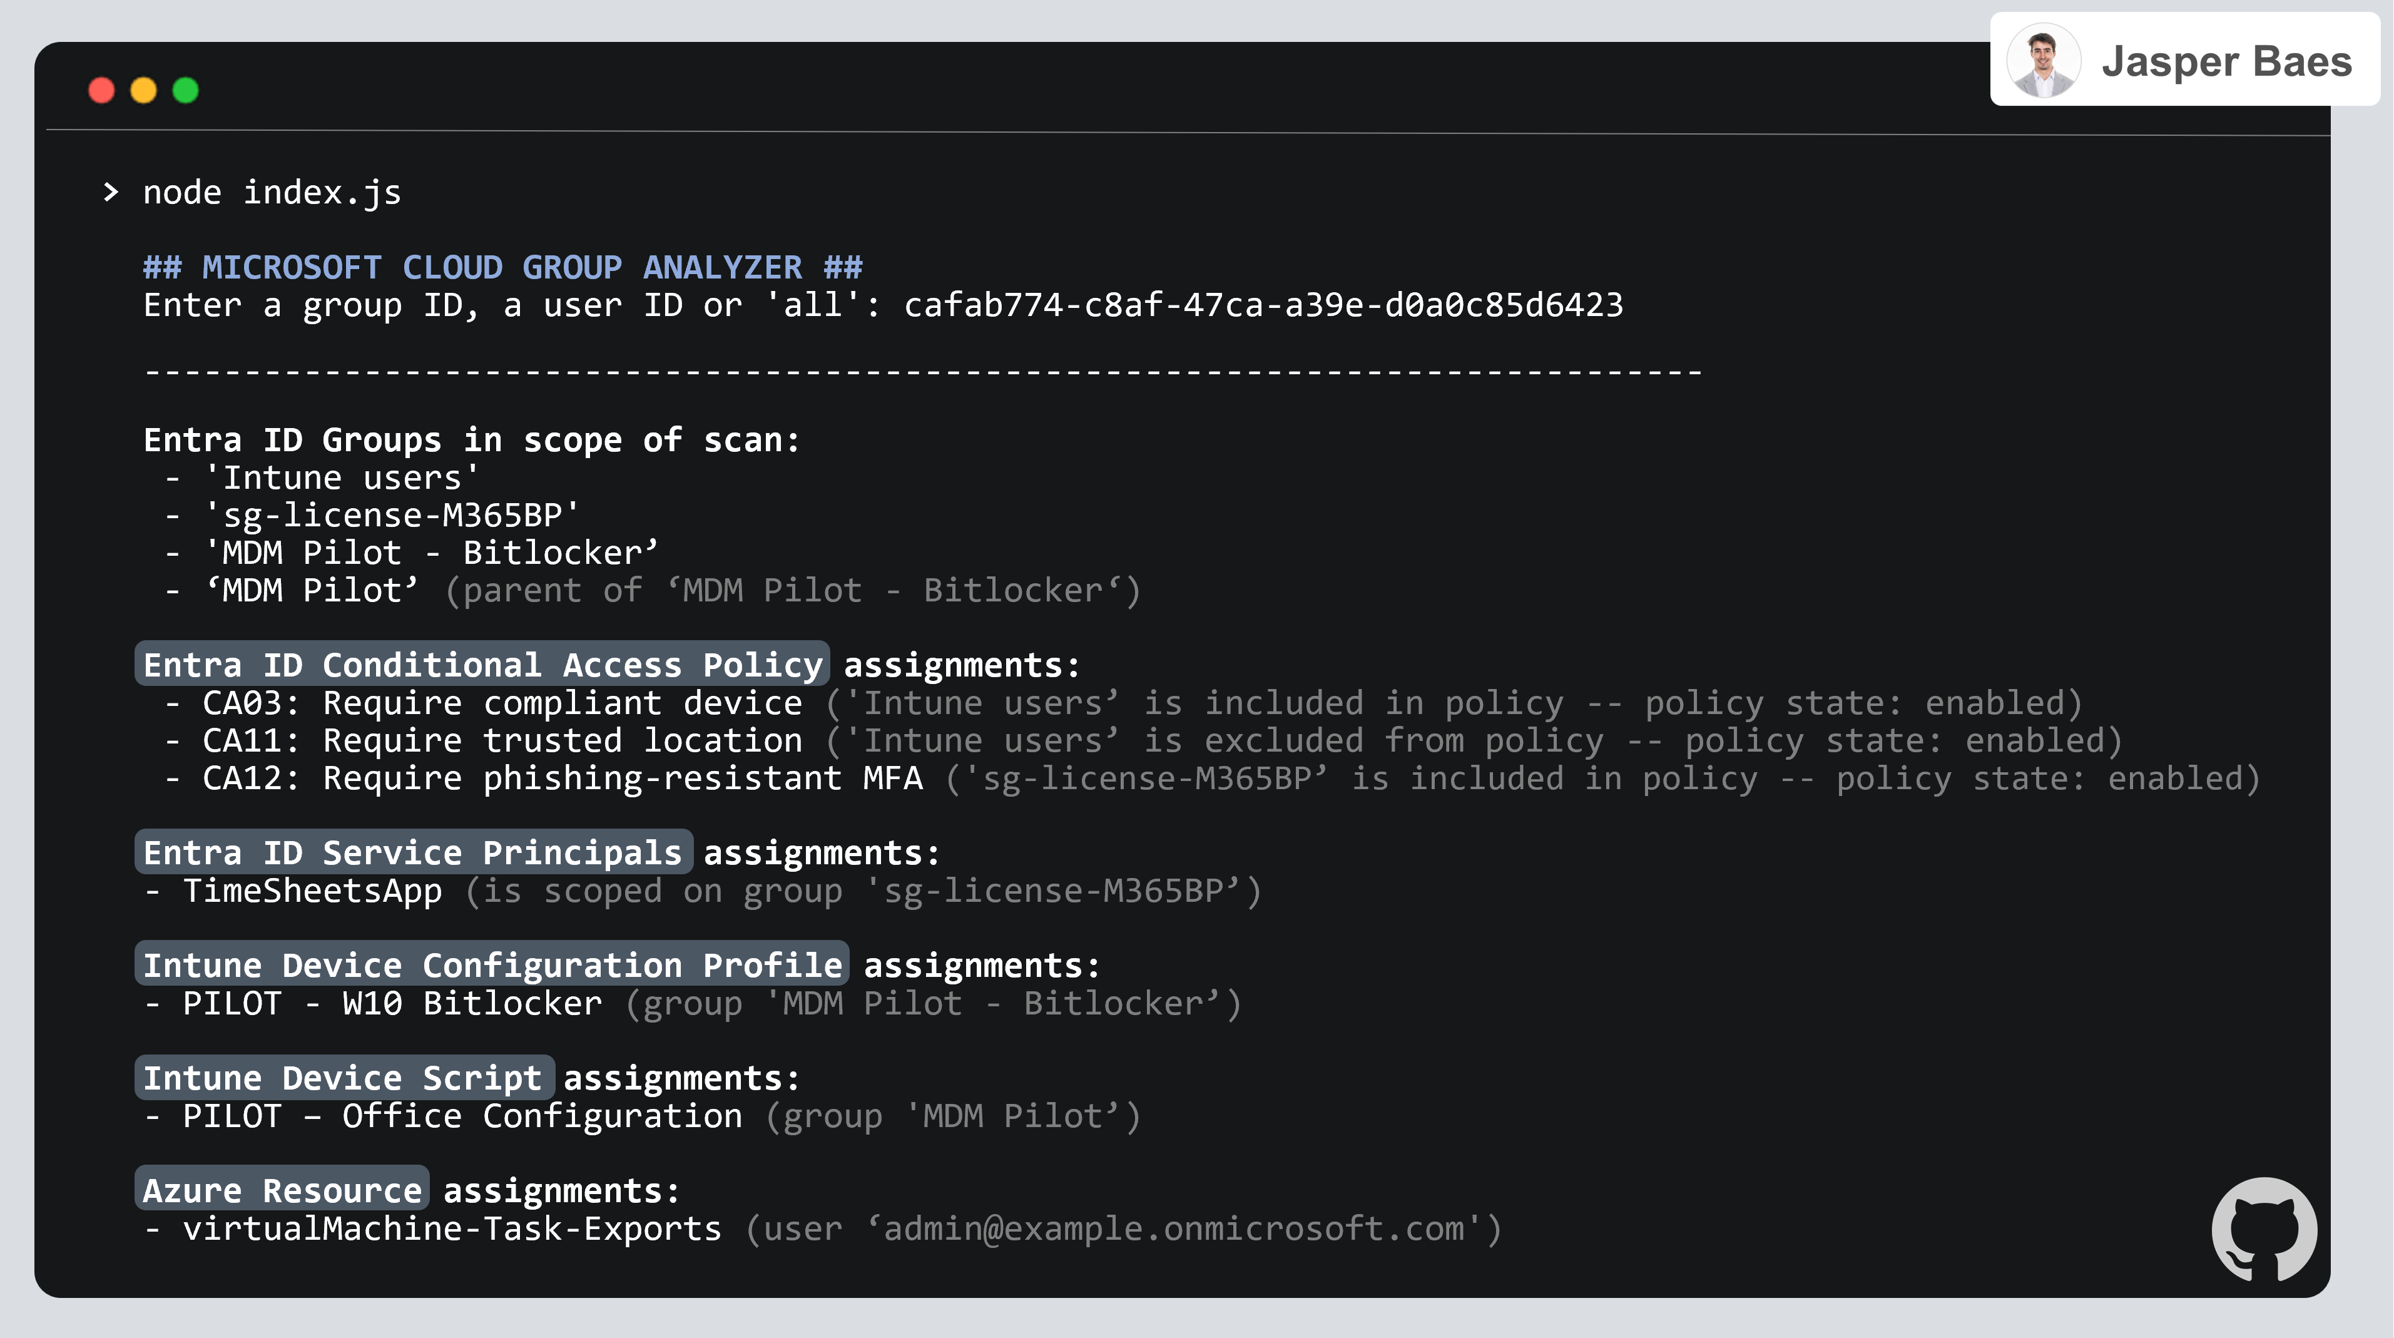The height and width of the screenshot is (1338, 2394).
Task: Click the red close window dot
Action: click(101, 90)
